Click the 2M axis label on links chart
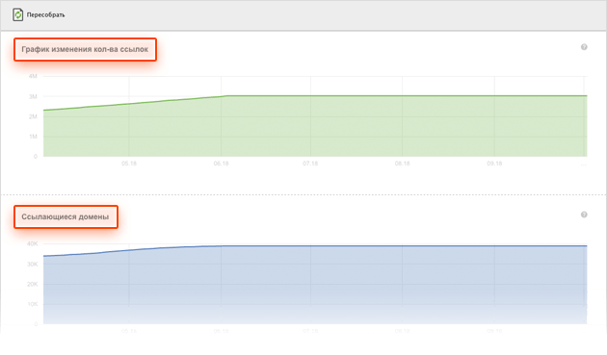607x355 pixels. 33,116
